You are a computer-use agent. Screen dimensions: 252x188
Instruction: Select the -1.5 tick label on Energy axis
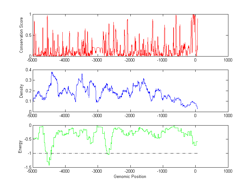27,168
